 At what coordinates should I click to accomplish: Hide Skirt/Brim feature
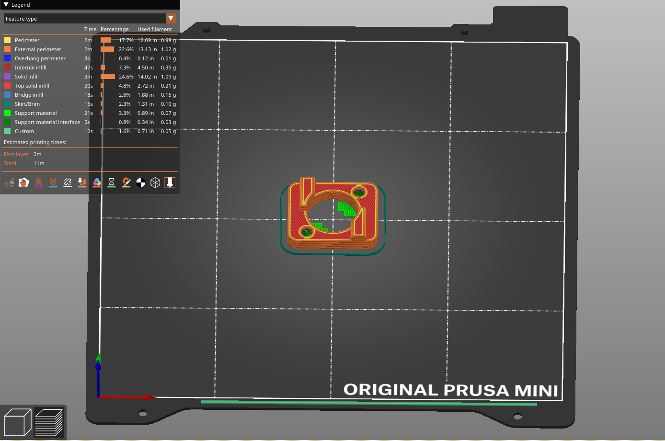(x=90, y=104)
